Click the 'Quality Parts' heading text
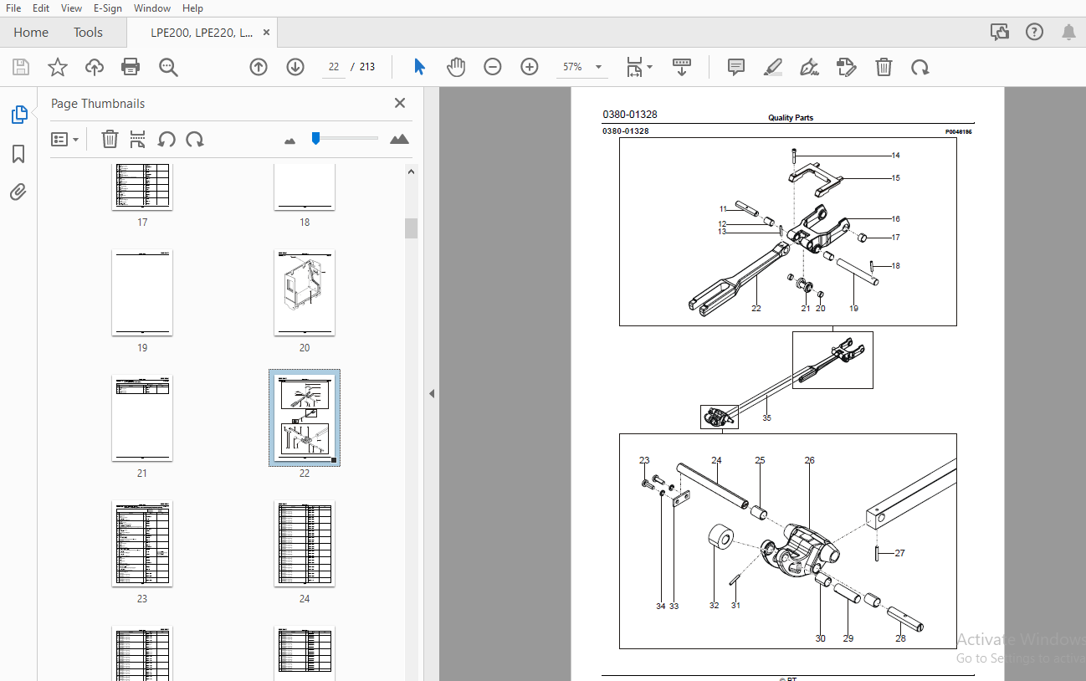The width and height of the screenshot is (1086, 681). [x=791, y=118]
